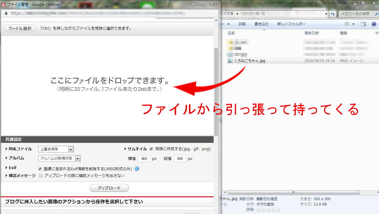Click the 横幅 thumbnail width field
Viewport: 379px width, 214px height.
[144, 158]
